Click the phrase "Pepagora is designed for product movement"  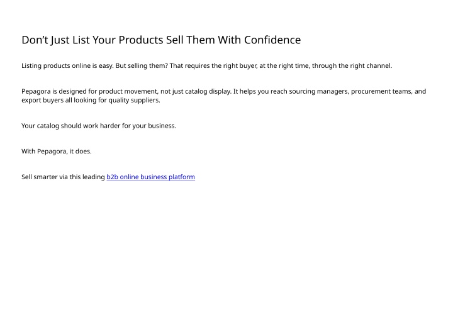point(90,92)
